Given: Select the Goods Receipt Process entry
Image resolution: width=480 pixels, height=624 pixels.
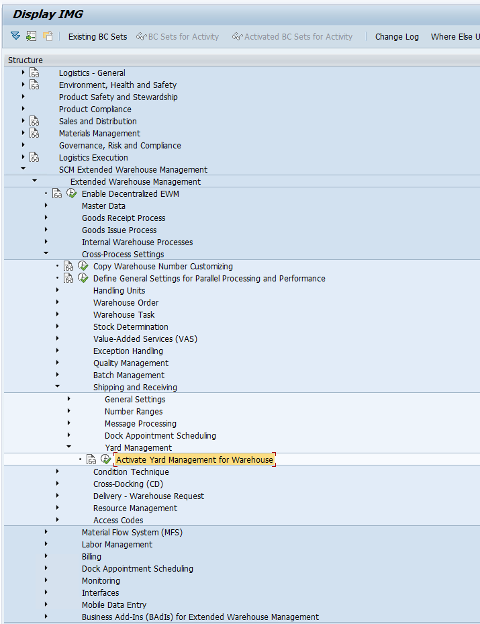Looking at the screenshot, I should (124, 218).
